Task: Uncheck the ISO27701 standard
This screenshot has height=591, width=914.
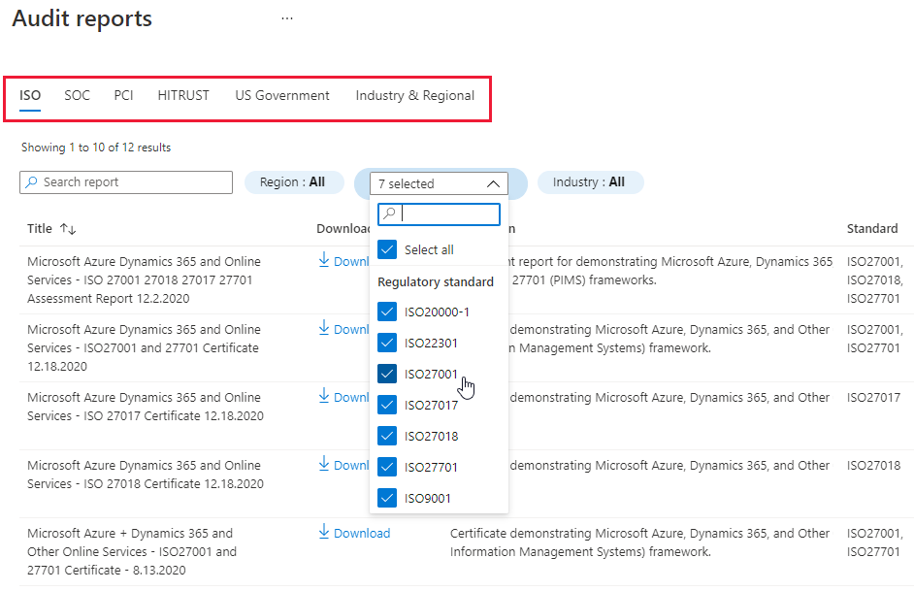Action: [x=387, y=467]
